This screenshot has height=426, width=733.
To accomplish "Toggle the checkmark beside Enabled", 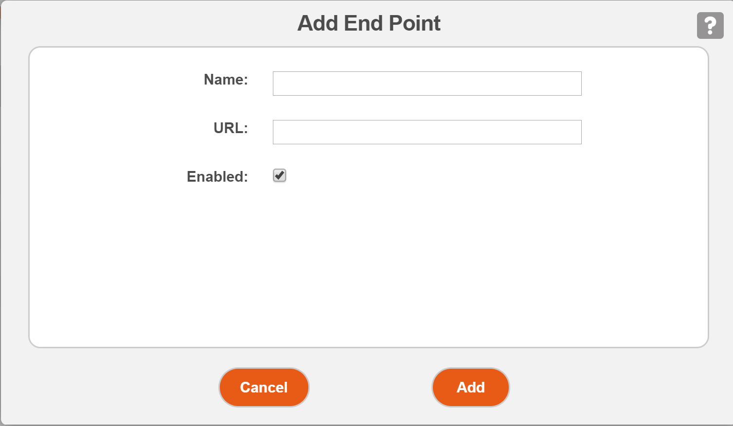I will click(x=280, y=175).
